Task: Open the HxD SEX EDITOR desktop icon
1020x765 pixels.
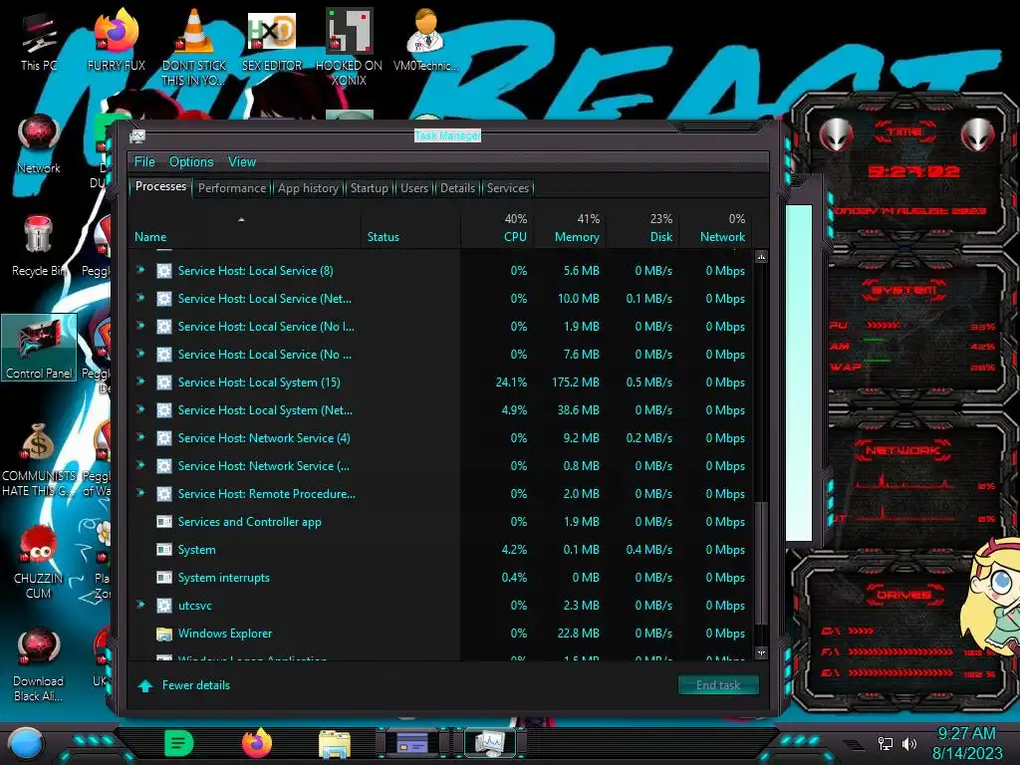Action: point(272,40)
